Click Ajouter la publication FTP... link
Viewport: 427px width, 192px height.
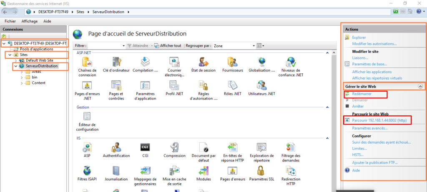375,162
